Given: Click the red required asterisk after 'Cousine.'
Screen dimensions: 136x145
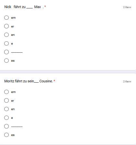Looking at the screenshot, I should 54,81.
